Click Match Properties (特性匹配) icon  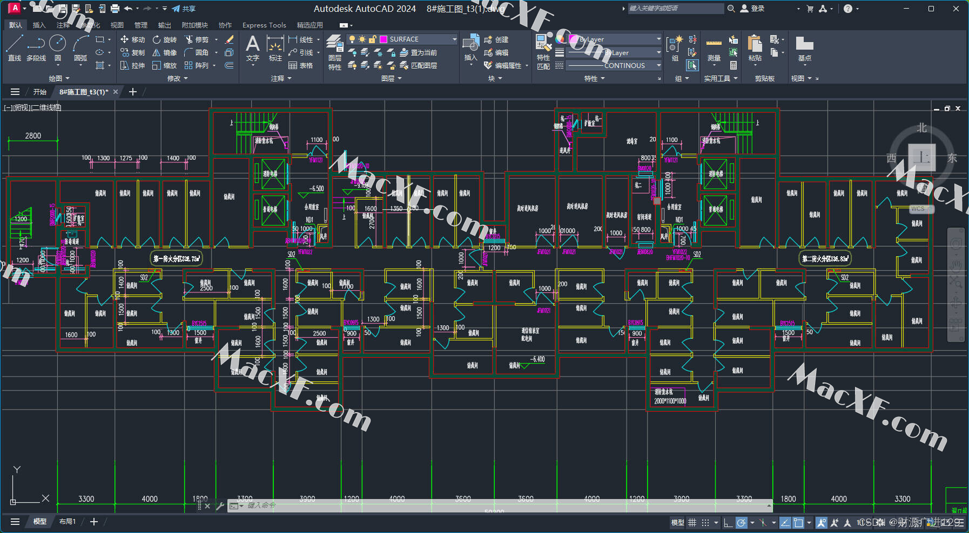(x=543, y=52)
